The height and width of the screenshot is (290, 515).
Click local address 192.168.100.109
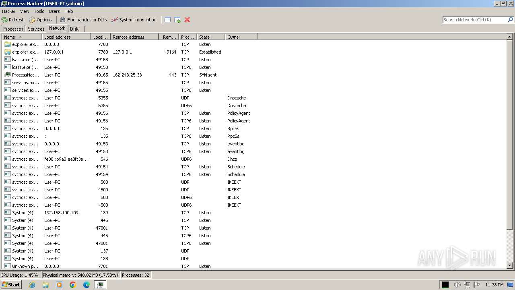pyautogui.click(x=61, y=213)
